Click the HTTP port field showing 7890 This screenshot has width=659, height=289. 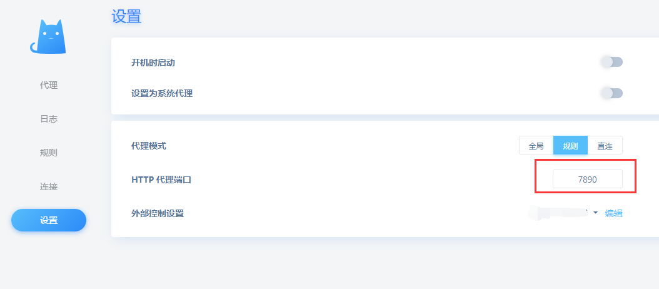(x=588, y=179)
